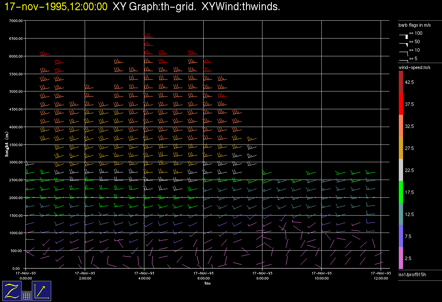Click the 'time' x-axis label

coord(207,283)
